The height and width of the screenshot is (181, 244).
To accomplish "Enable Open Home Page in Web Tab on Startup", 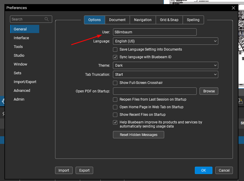I will pos(115,107).
